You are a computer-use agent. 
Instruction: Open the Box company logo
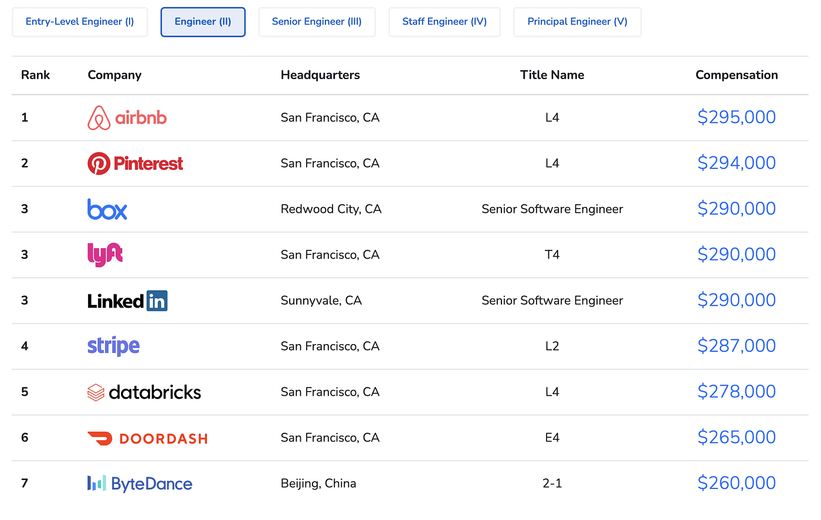(x=107, y=209)
